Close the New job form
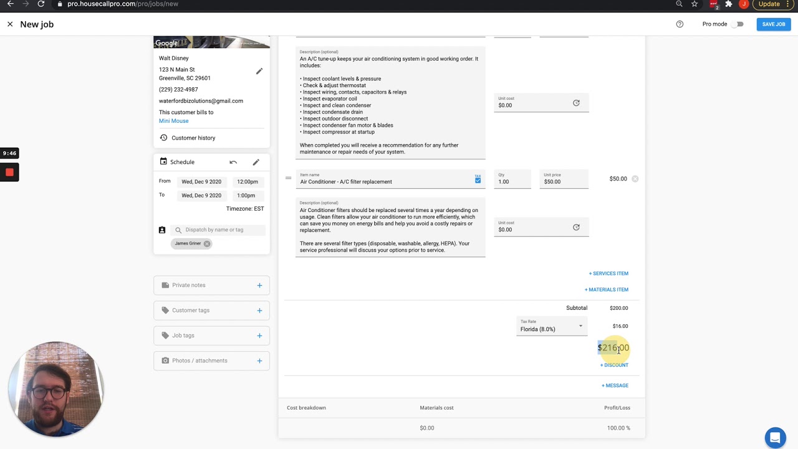The width and height of the screenshot is (798, 449). point(10,24)
